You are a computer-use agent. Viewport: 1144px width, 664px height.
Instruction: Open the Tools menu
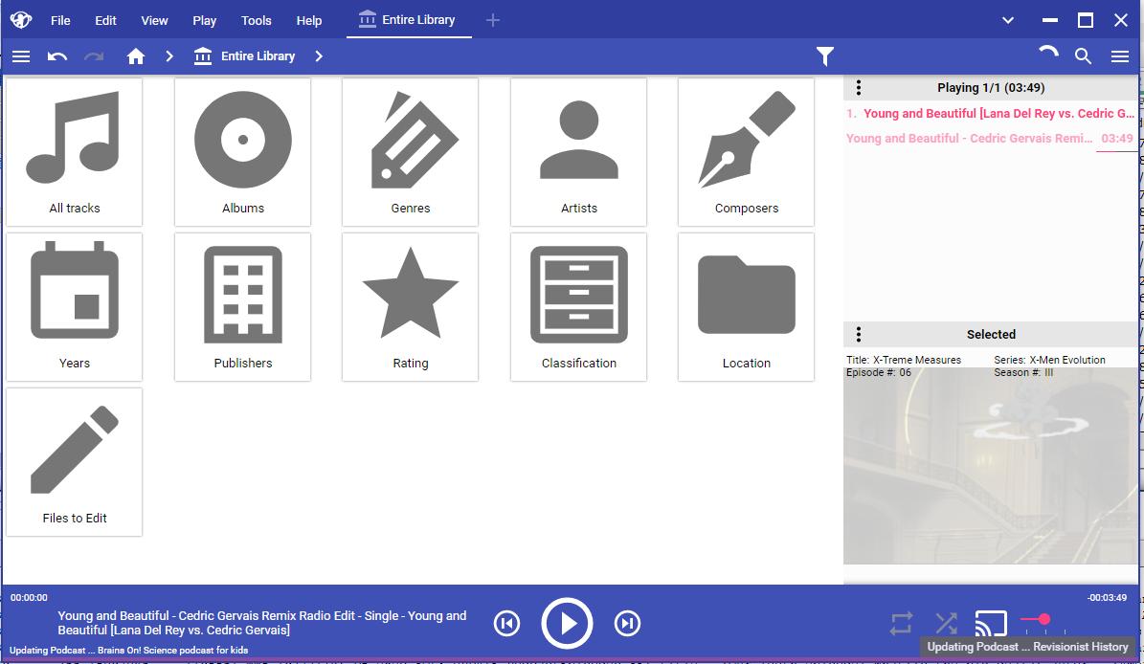(x=256, y=20)
